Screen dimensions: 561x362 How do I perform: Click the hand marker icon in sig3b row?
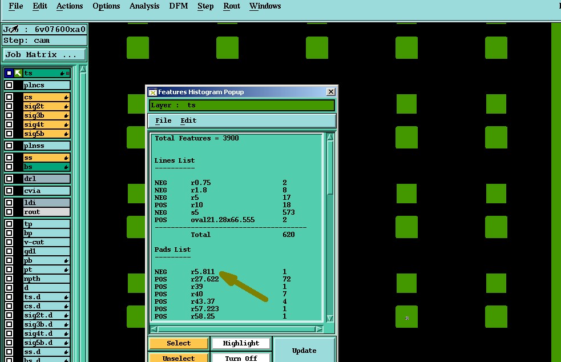point(66,116)
